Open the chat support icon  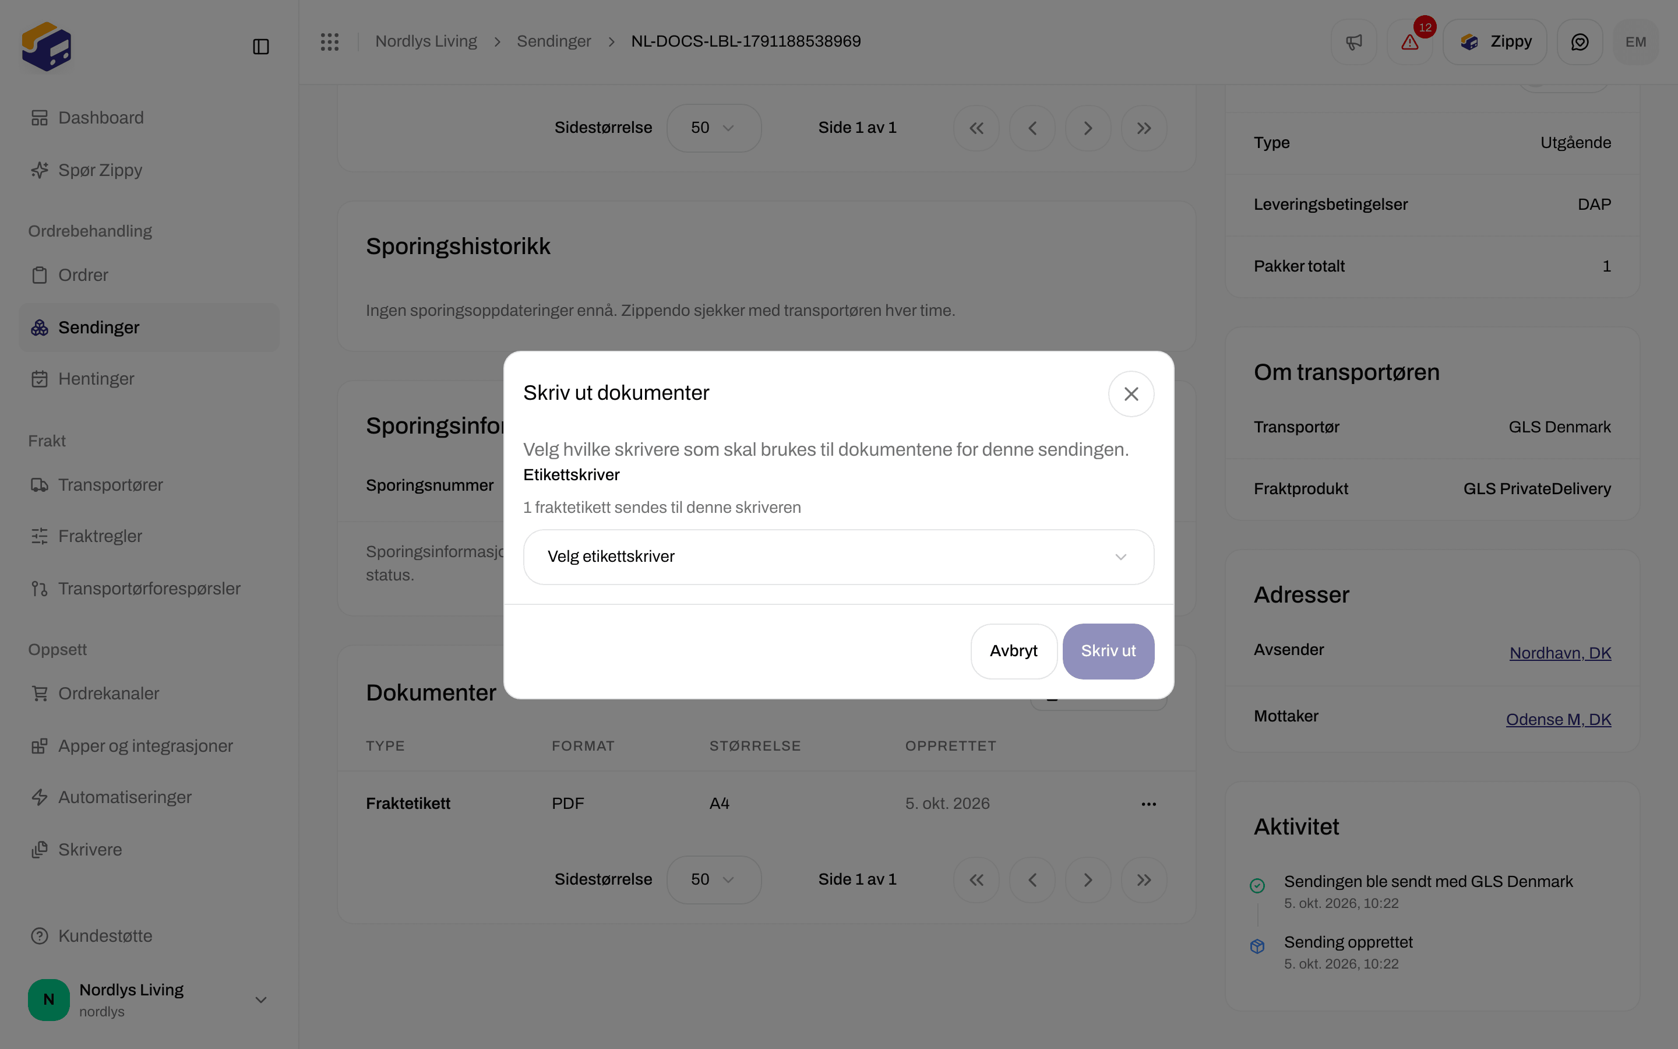click(1580, 41)
